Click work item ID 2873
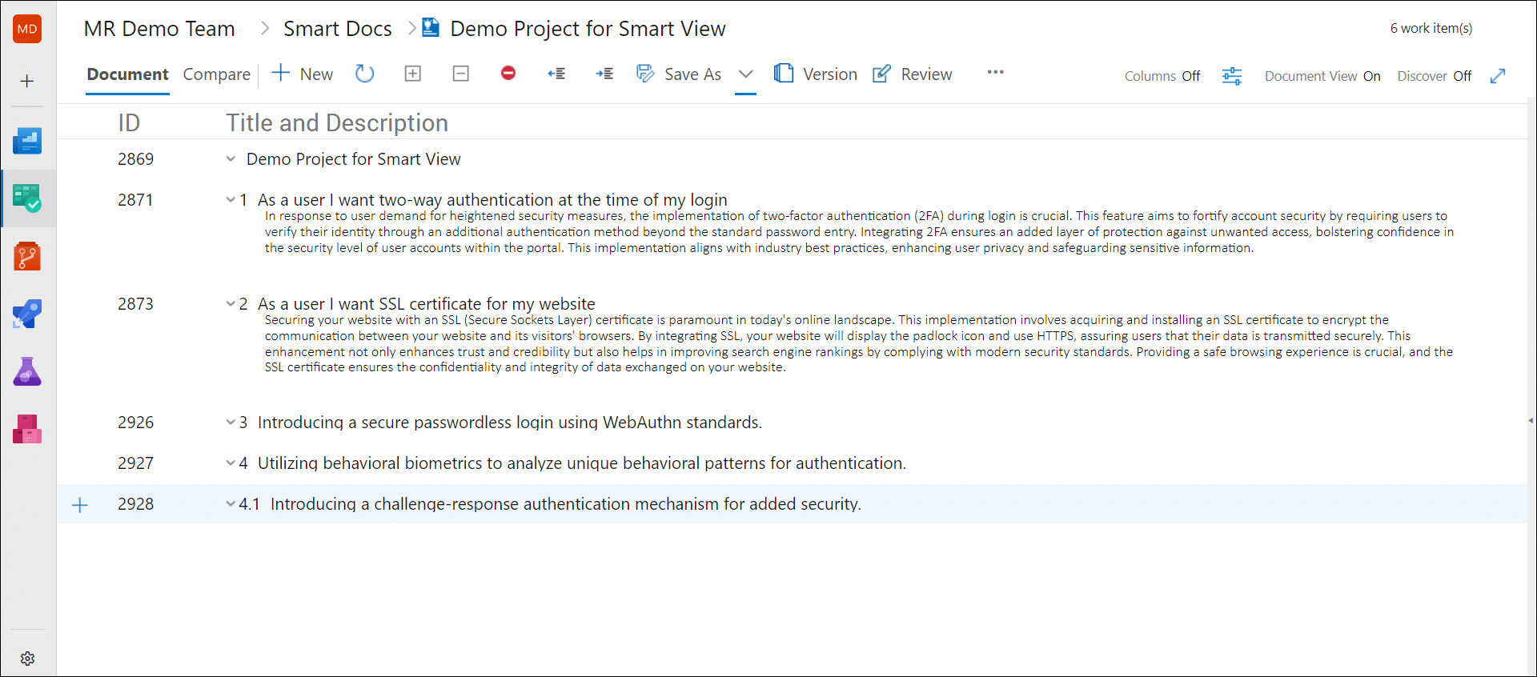 click(135, 303)
